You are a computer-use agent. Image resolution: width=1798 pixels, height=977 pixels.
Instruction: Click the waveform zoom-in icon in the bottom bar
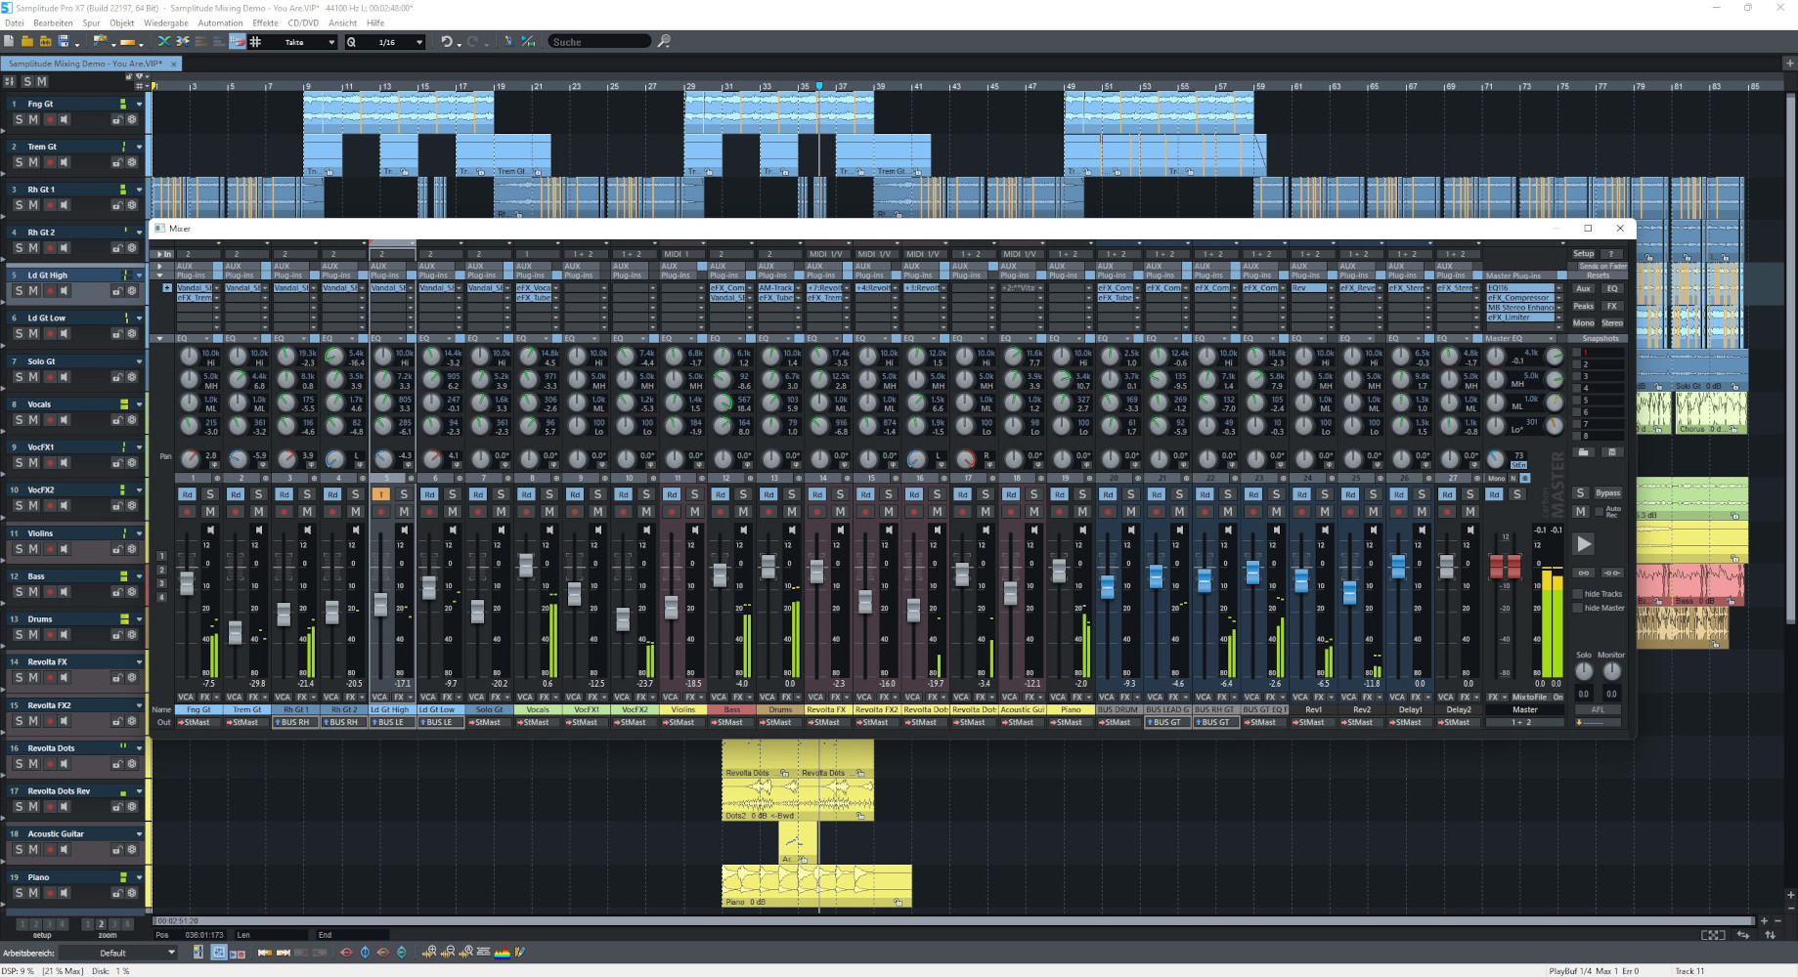(x=430, y=952)
